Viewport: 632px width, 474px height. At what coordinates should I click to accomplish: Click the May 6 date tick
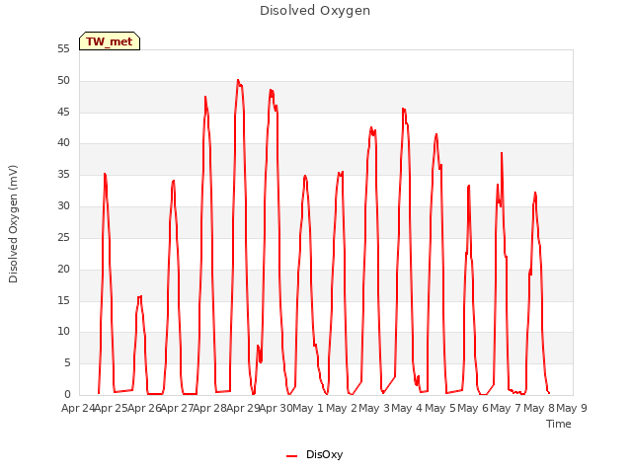473,408
